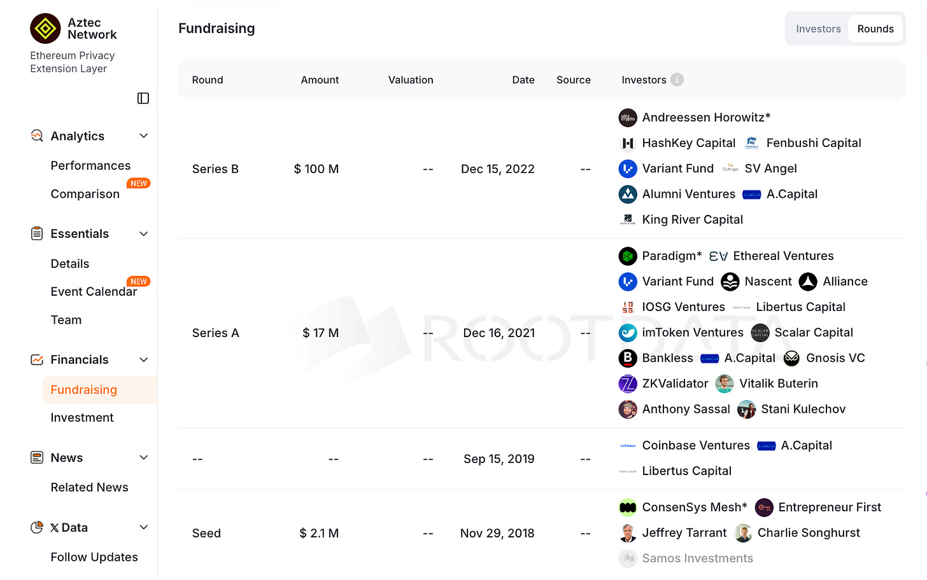
Task: Click the IOSG Ventures logo icon
Action: click(628, 307)
